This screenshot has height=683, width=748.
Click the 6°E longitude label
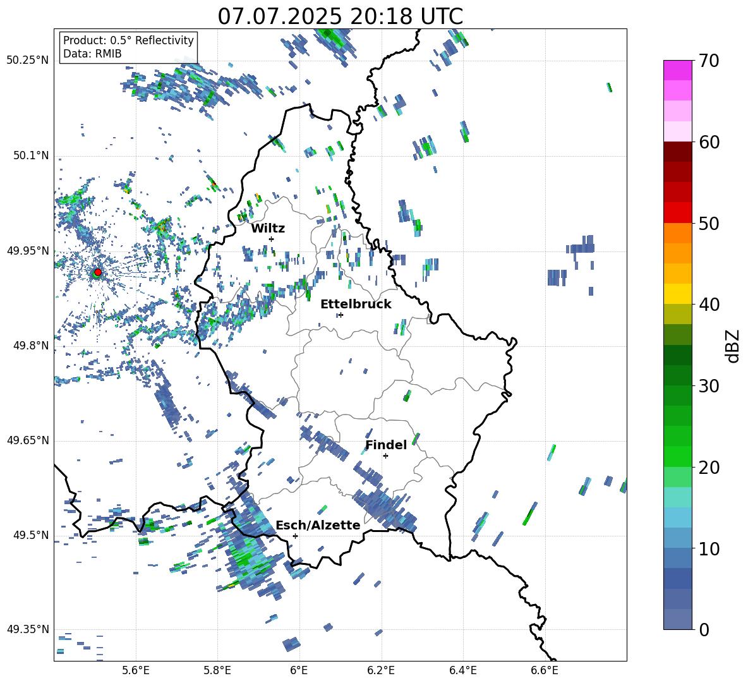pos(299,670)
